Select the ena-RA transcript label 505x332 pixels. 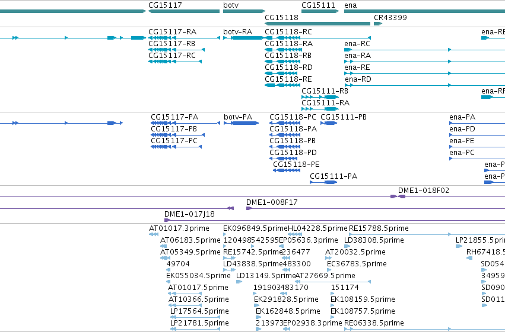tap(357, 56)
